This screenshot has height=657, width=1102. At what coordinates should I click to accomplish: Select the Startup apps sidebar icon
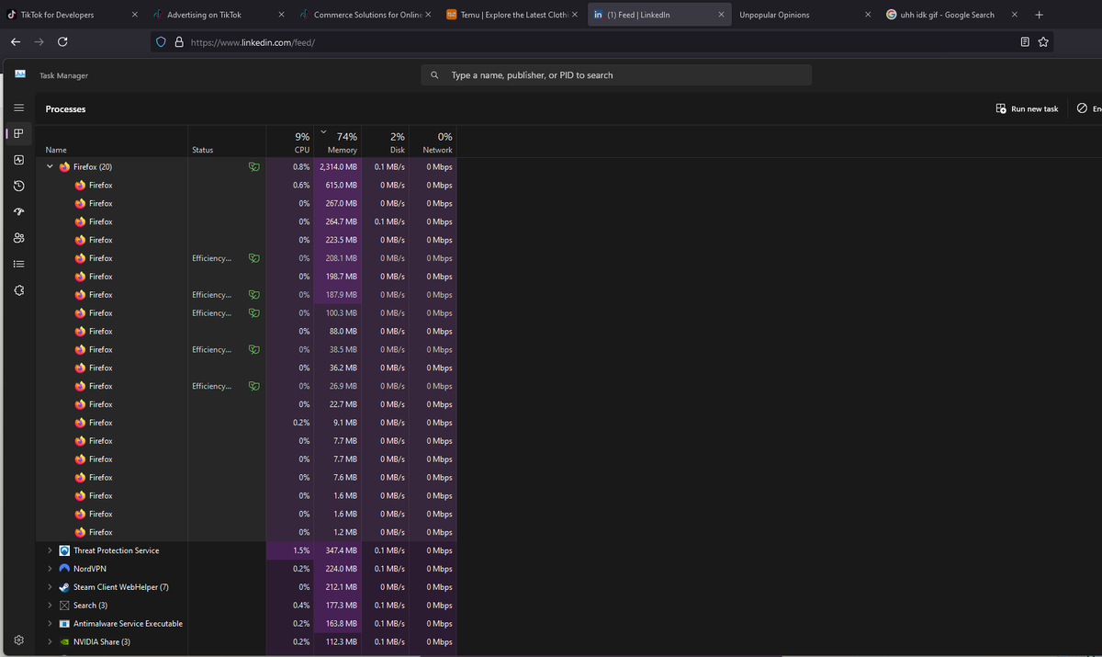(x=18, y=211)
